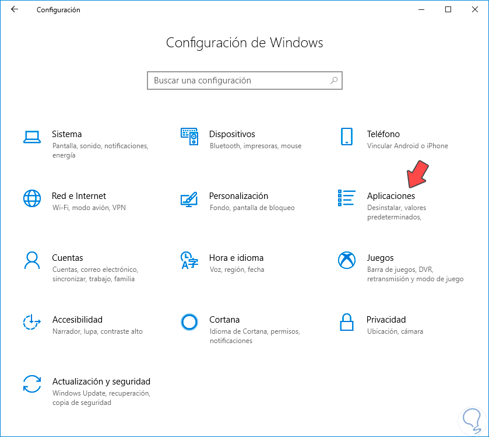
Task: Open Dispositivos via its keyboard icon
Action: click(x=189, y=137)
